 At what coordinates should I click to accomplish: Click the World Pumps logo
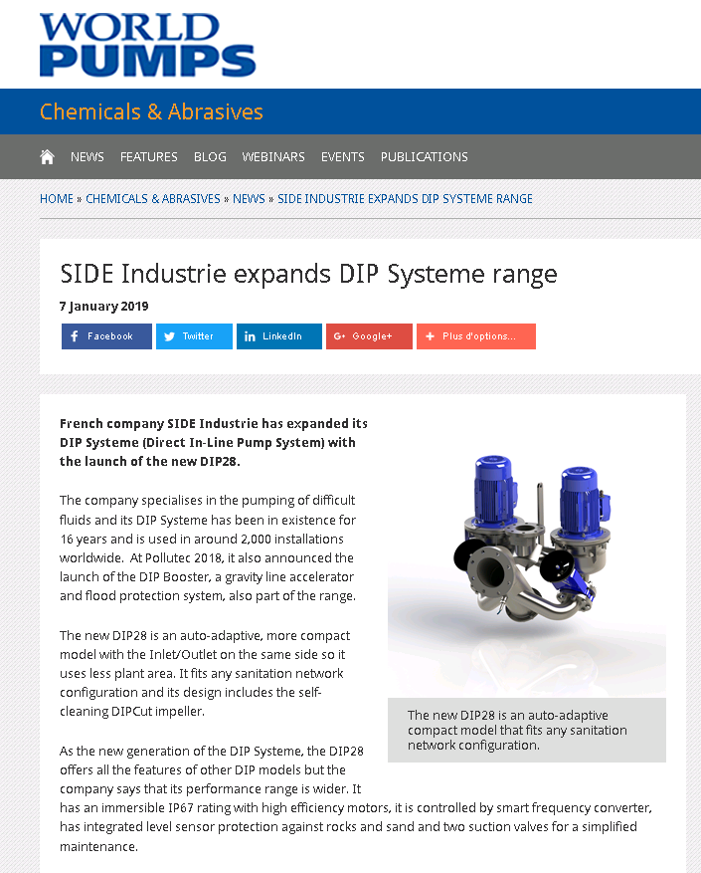(x=147, y=45)
